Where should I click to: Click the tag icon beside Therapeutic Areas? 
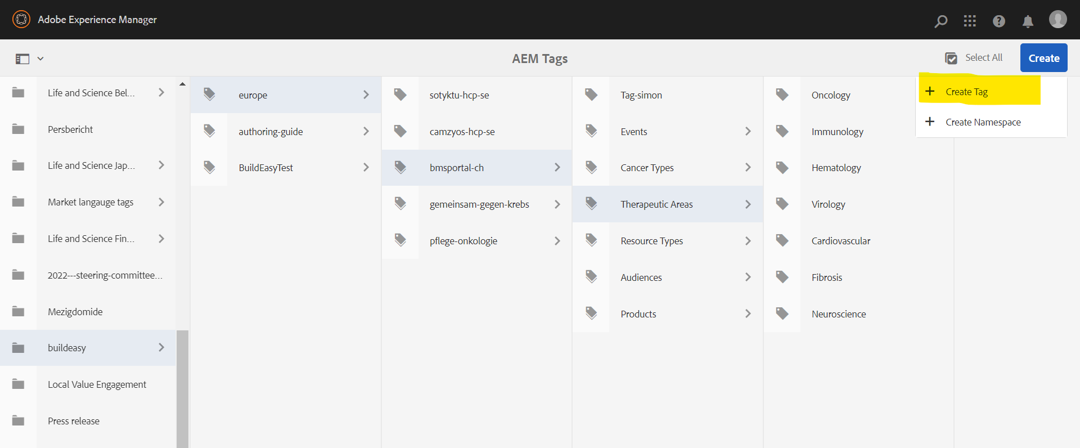pyautogui.click(x=591, y=203)
